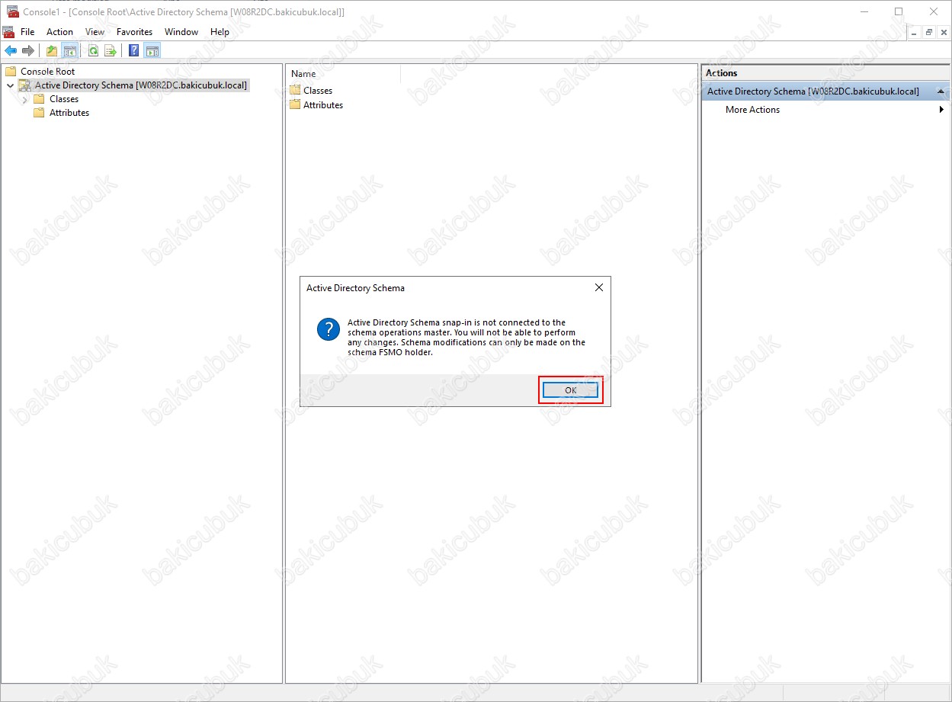Click the Classes folder icon in tree
Screen dimensions: 952x702
pos(39,99)
